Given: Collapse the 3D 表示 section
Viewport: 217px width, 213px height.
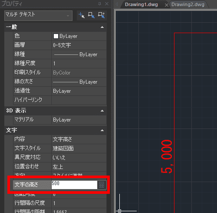Looking at the screenshot, I should pos(102,111).
